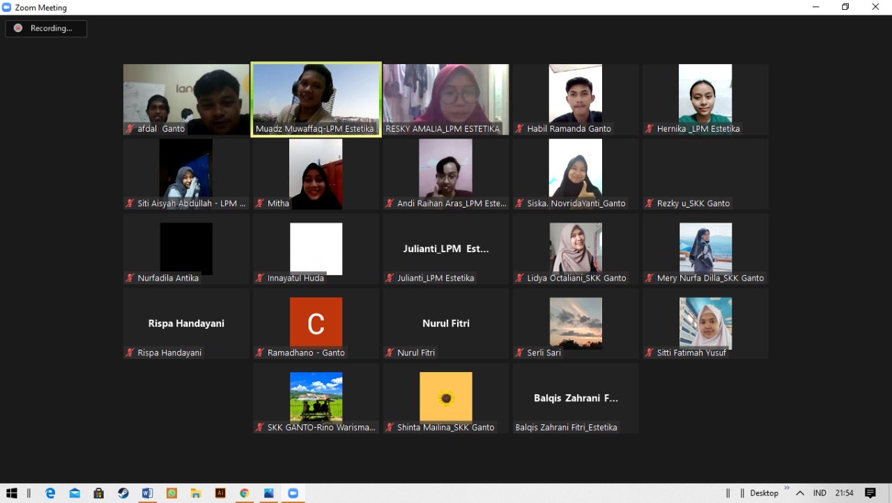Expand the hidden system tray icons
This screenshot has width=892, height=503.
[x=800, y=493]
